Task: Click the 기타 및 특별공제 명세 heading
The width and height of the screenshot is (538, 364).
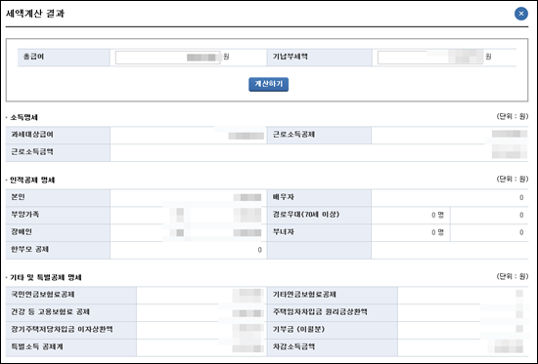Action: 46,277
